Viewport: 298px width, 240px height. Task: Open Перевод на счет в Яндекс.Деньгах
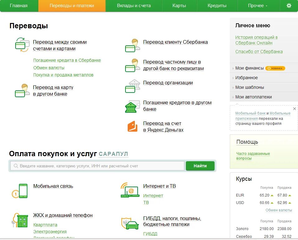[x=163, y=127]
